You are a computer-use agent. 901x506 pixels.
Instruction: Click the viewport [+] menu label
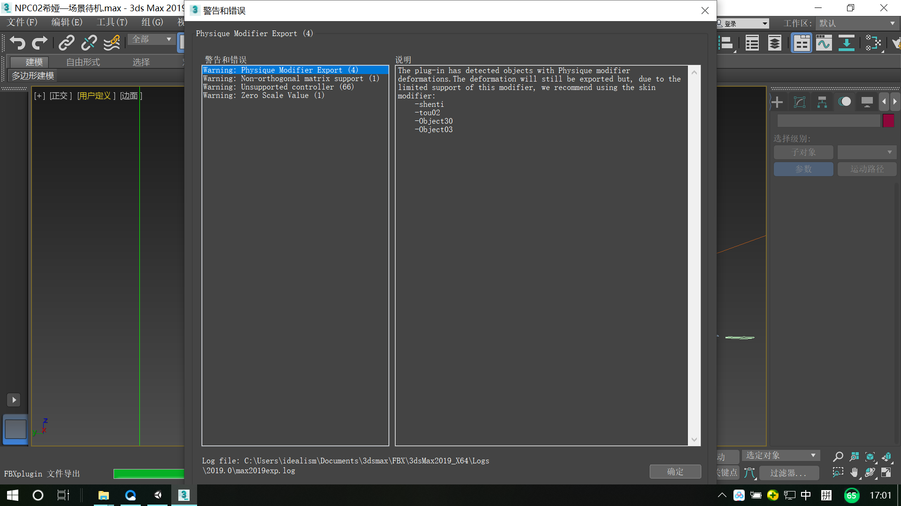(x=40, y=96)
